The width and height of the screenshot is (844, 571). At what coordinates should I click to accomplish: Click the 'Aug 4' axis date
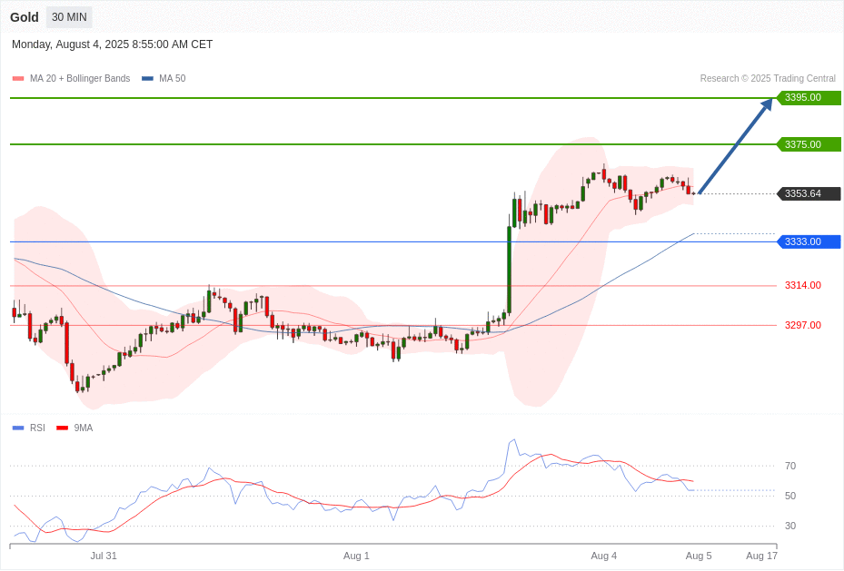point(603,556)
